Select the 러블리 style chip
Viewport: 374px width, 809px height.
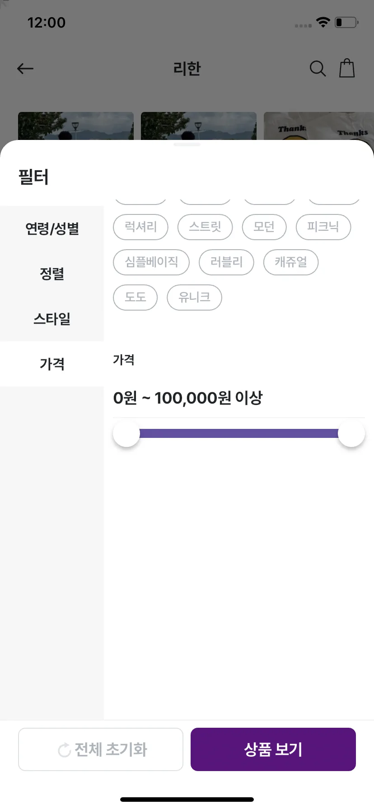pyautogui.click(x=226, y=262)
